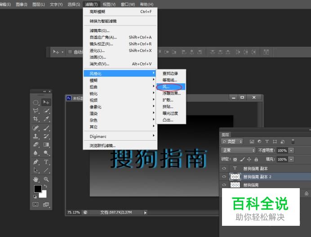Select the Eraser tool
The image size is (311, 237).
point(36,145)
